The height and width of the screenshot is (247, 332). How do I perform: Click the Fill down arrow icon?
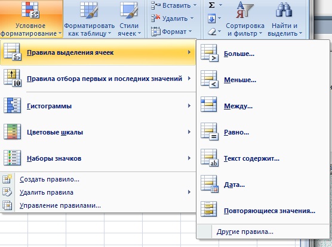pyautogui.click(x=211, y=18)
